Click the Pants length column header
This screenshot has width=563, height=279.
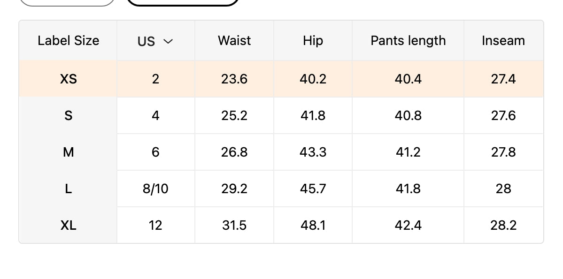click(x=408, y=41)
